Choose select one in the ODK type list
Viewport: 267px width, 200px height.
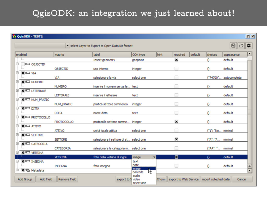pos(144,183)
